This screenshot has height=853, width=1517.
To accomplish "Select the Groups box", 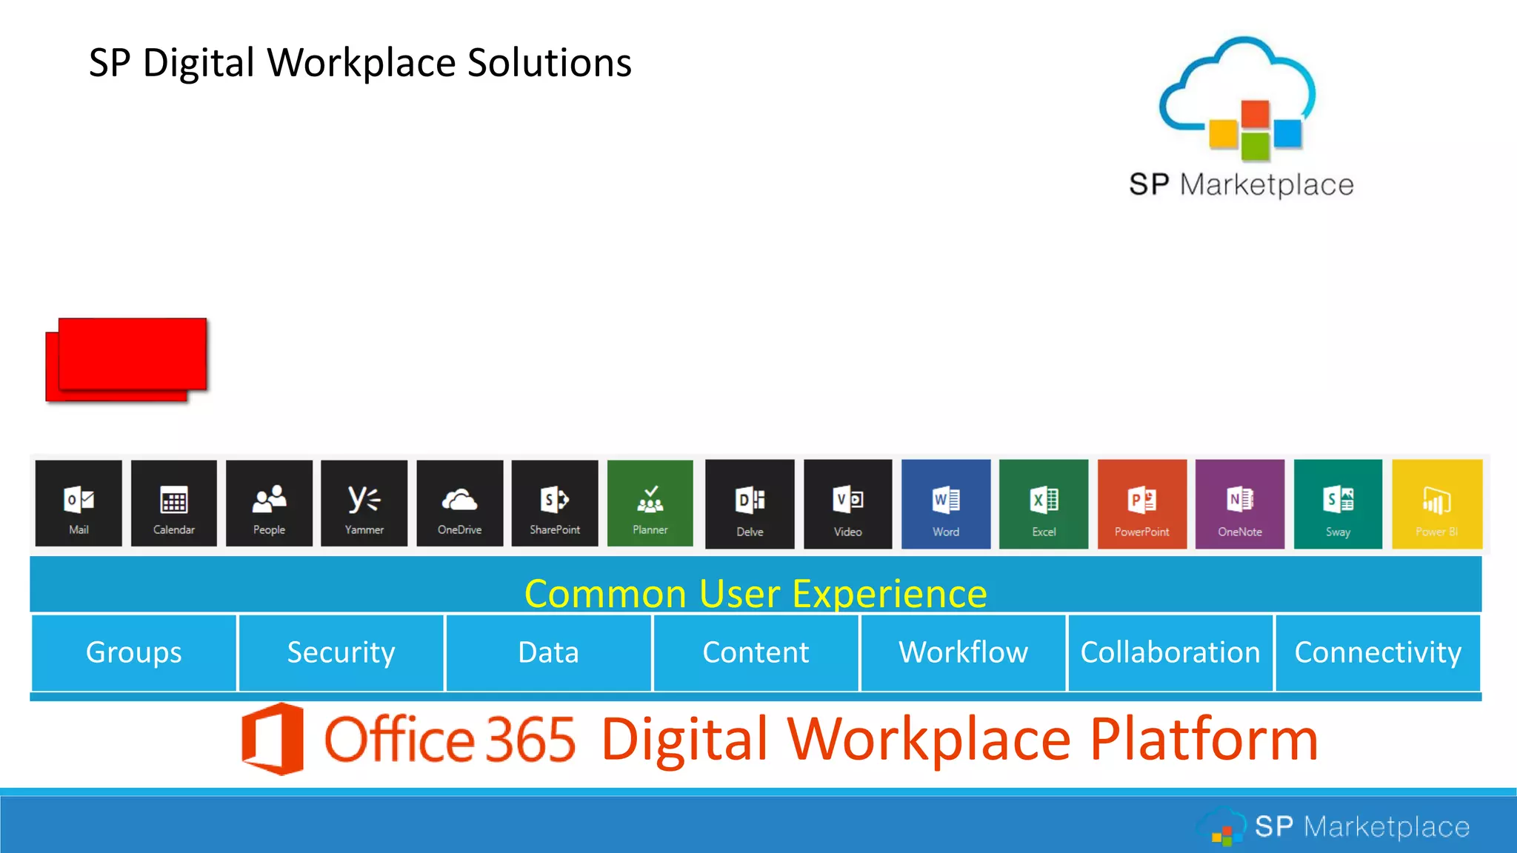I will [134, 652].
